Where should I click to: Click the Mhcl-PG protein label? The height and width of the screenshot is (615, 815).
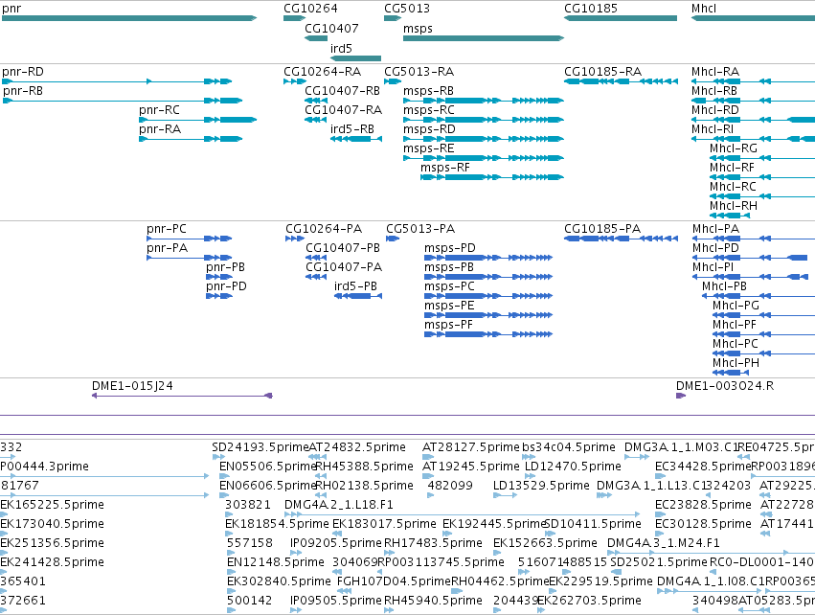[736, 306]
